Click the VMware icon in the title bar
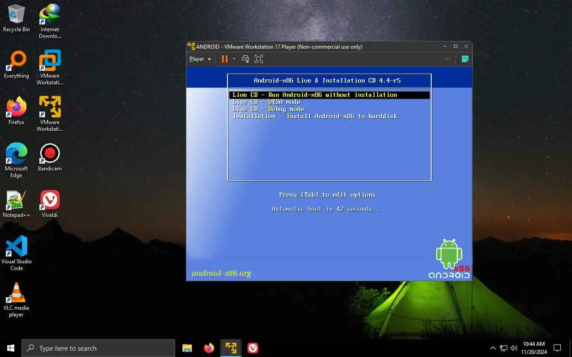The height and width of the screenshot is (357, 572). tap(191, 46)
